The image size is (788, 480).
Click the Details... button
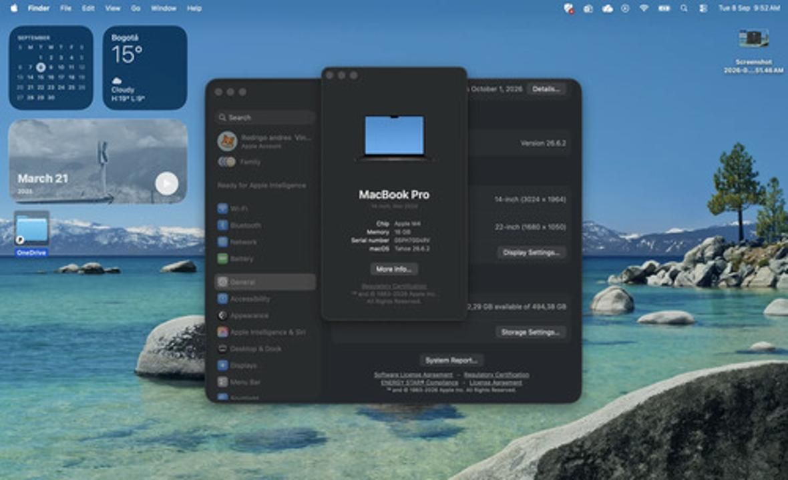546,89
